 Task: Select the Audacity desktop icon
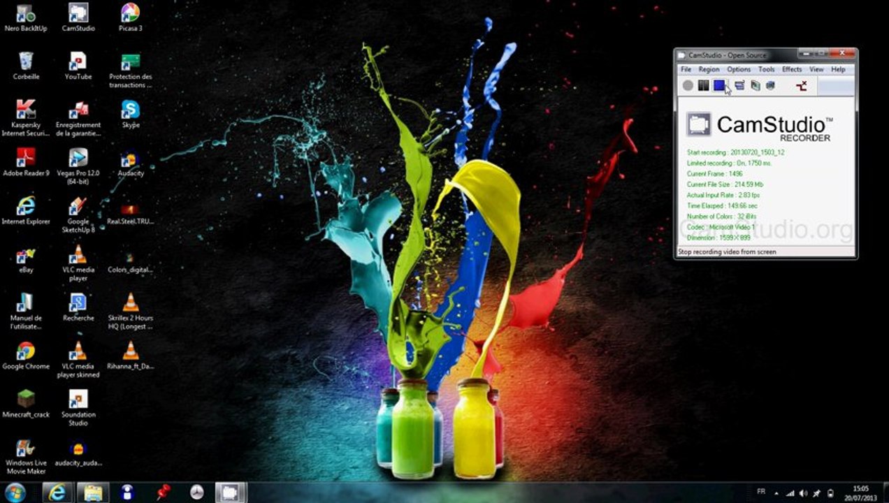click(131, 165)
